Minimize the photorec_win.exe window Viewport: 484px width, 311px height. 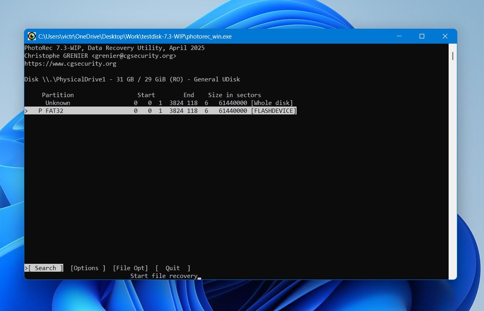pos(399,36)
